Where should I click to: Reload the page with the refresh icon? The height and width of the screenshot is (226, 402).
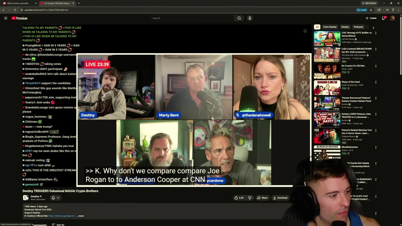point(15,10)
